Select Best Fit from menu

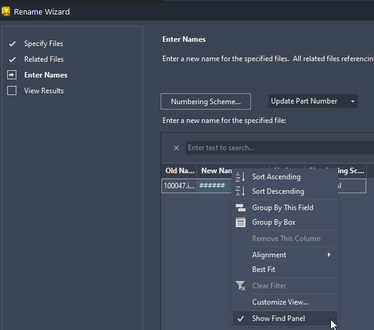coord(285,269)
